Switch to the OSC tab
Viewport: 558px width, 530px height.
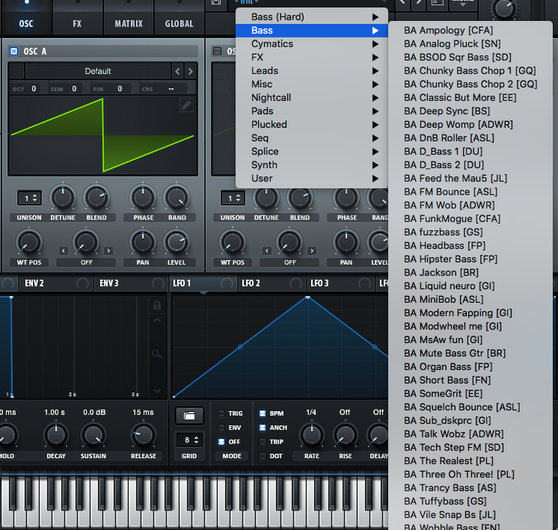point(26,23)
